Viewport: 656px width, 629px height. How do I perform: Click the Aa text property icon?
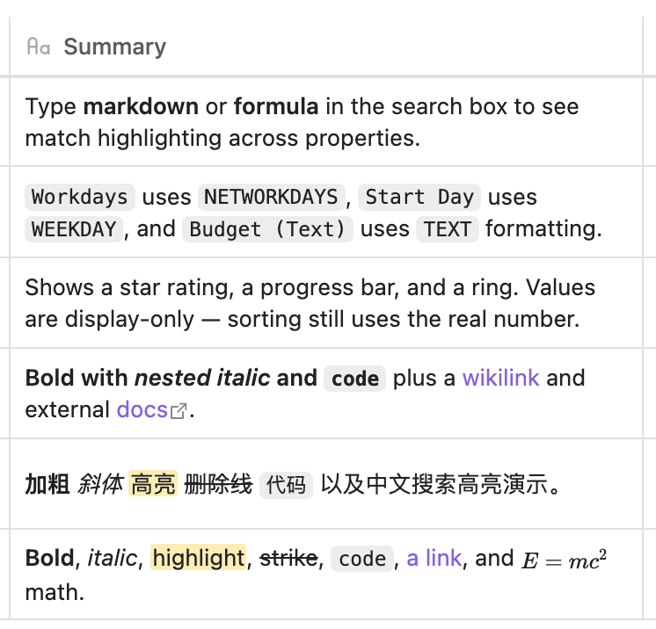[x=39, y=47]
